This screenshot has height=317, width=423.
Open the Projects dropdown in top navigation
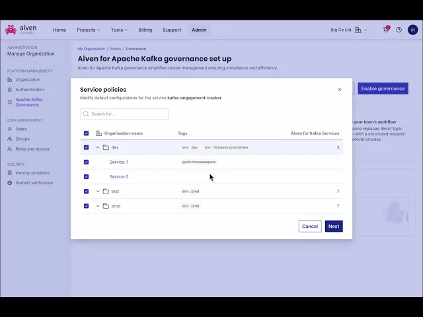pyautogui.click(x=88, y=30)
